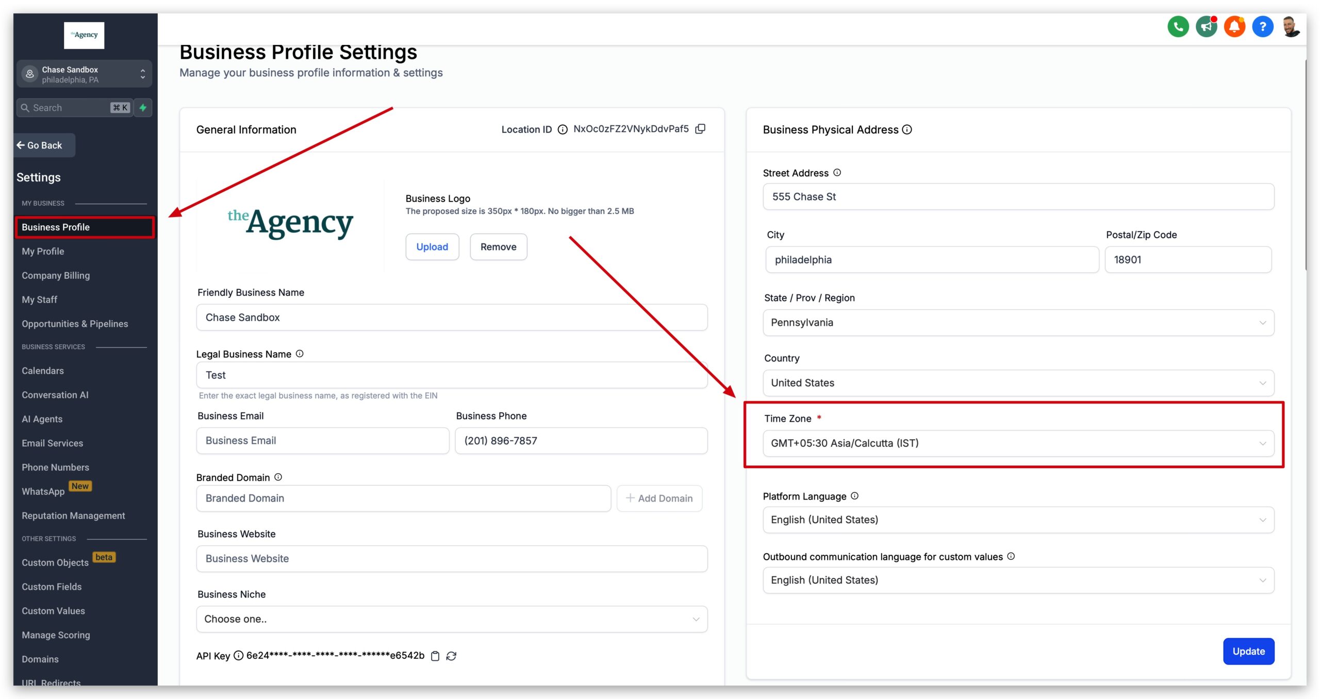Viewport: 1320px width, 699px height.
Task: Open the Branded Domain info tooltip
Action: click(x=278, y=477)
